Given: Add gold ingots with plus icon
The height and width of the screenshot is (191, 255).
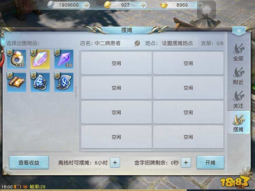Looking at the screenshot, I should pyautogui.click(x=200, y=5).
